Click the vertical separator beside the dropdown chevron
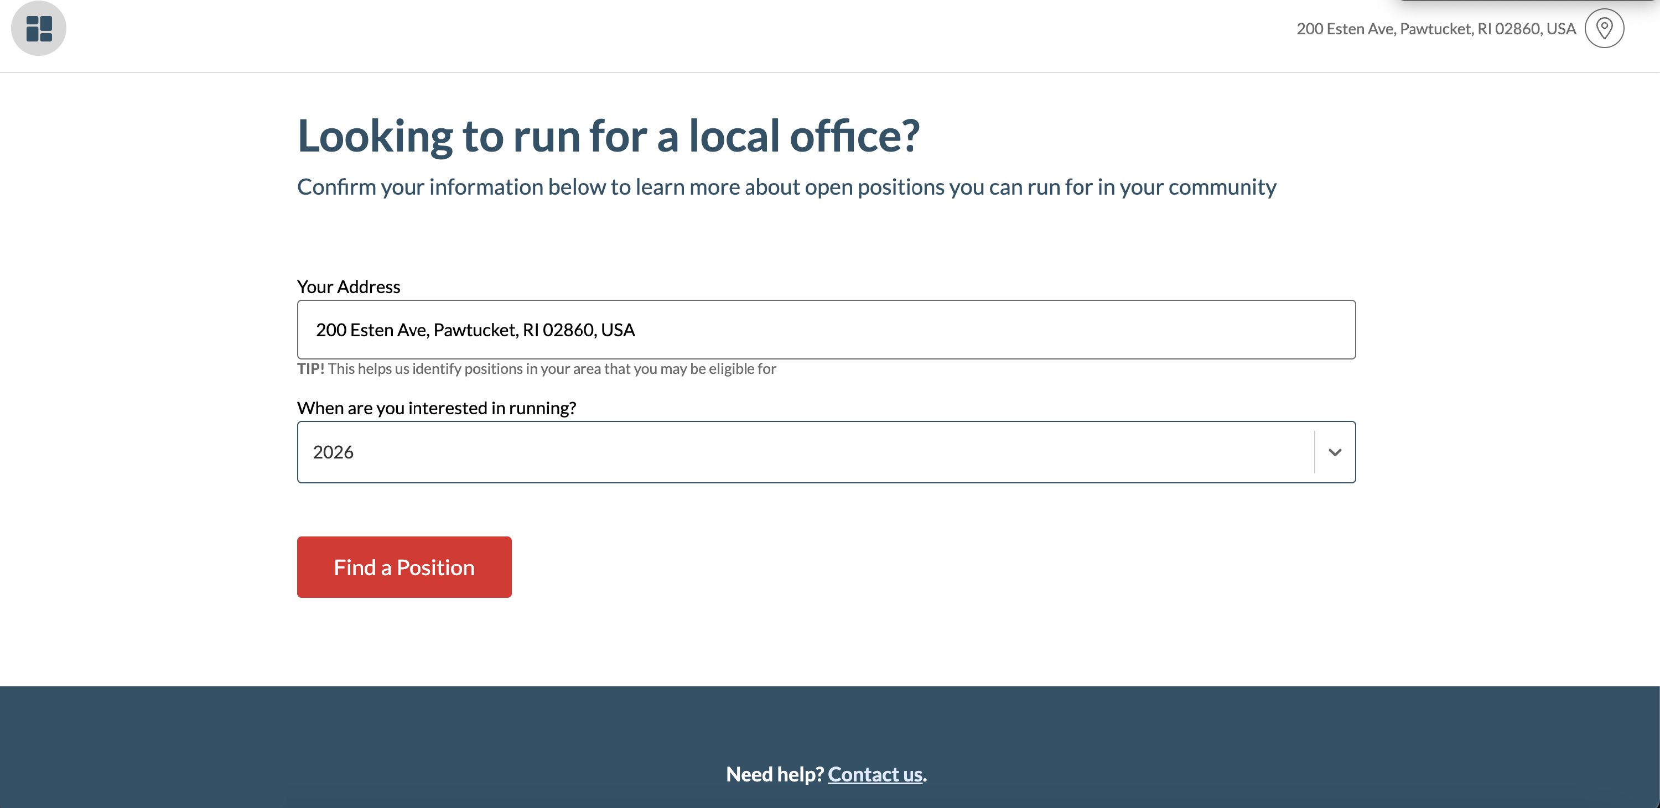 pos(1314,452)
